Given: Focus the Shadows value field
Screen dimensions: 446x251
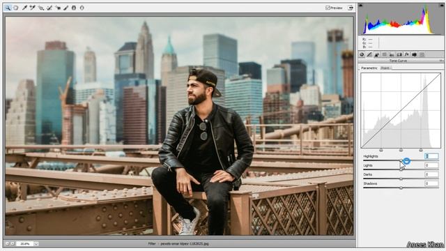Looking at the screenshot, I should point(431,183).
